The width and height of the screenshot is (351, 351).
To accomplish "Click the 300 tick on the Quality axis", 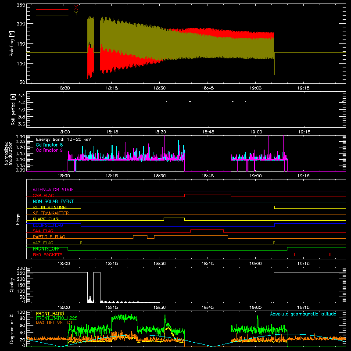I will tap(21, 269).
